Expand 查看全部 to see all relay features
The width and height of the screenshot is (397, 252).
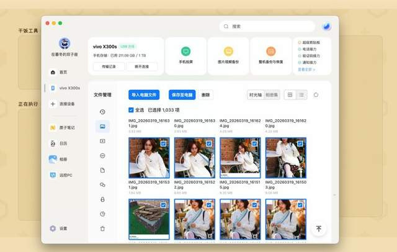coord(306,70)
